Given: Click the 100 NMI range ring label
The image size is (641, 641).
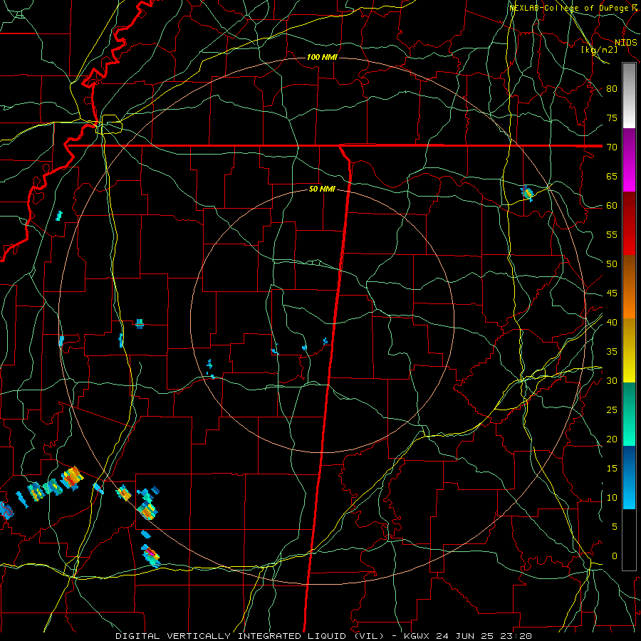Looking at the screenshot, I should [322, 57].
